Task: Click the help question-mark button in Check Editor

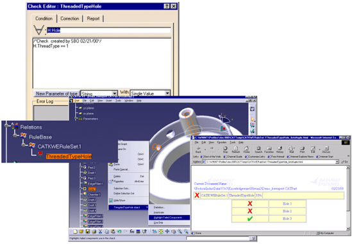Action: [166, 6]
